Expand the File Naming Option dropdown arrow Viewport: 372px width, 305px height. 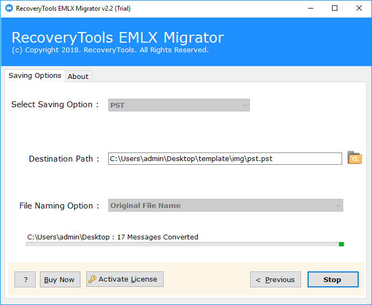[x=338, y=205]
